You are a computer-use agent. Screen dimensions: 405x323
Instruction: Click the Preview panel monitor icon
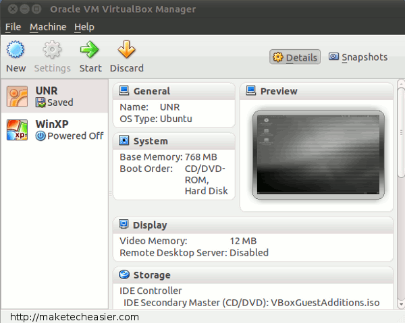pos(251,91)
